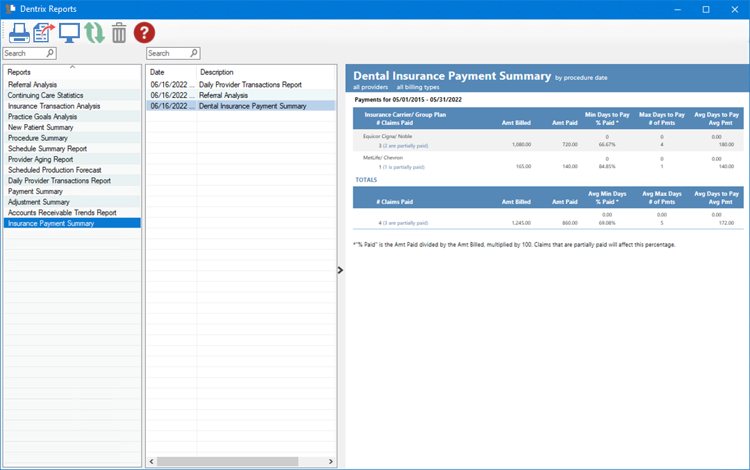Print the selected report
The image size is (750, 470).
[19, 32]
